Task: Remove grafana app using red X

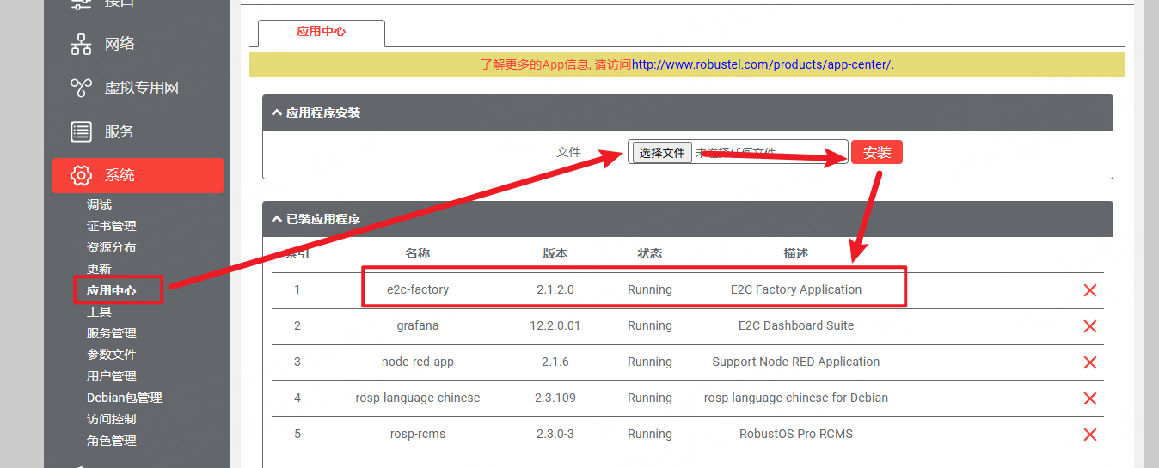Action: tap(1089, 326)
